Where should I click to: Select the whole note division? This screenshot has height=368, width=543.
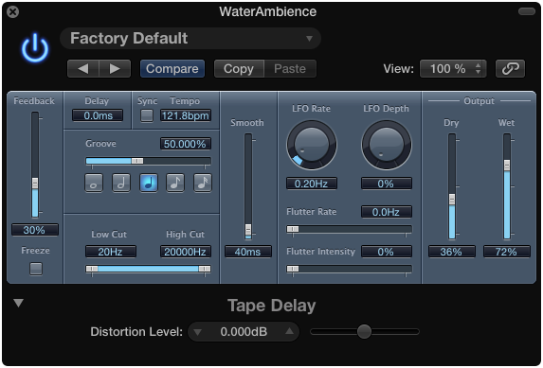coord(94,183)
